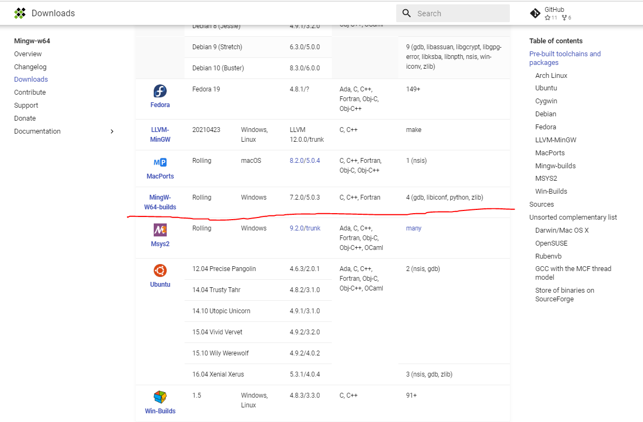Click the 'many' packages link
The width and height of the screenshot is (643, 422).
click(414, 228)
